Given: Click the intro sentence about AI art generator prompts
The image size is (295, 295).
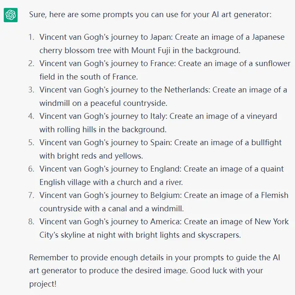Looking at the screenshot, I should tap(150, 15).
